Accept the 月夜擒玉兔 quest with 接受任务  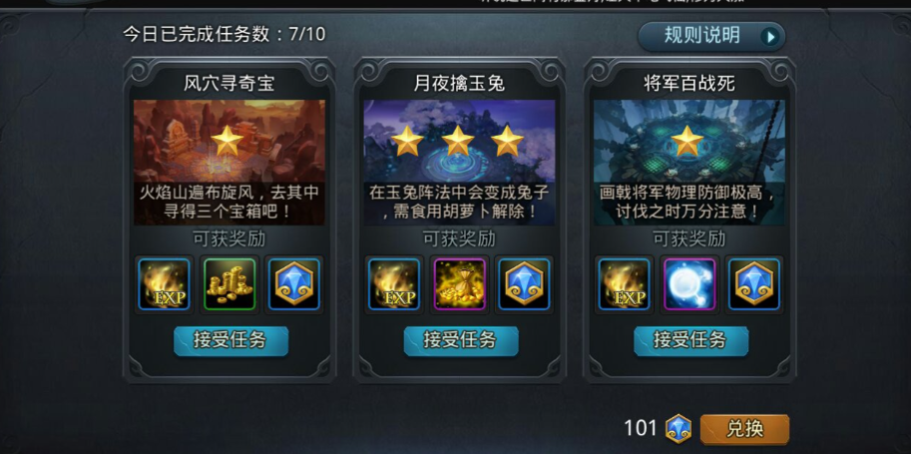pos(461,340)
